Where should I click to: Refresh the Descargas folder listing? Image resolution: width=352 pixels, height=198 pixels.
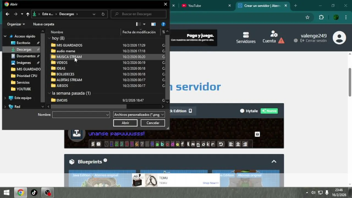point(103,14)
